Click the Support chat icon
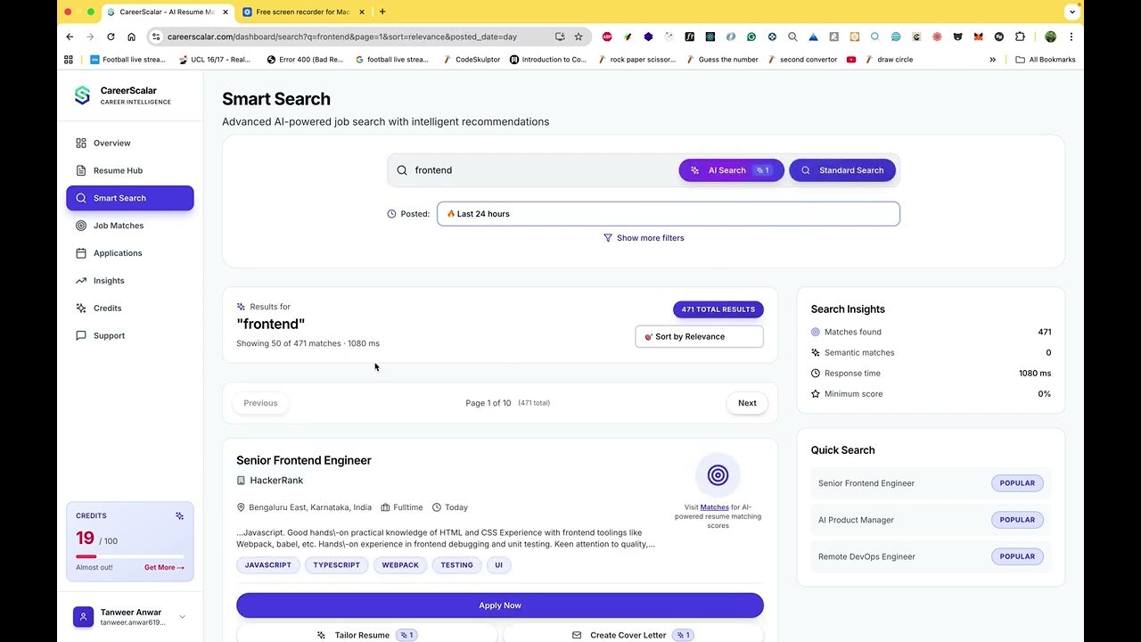Image resolution: width=1141 pixels, height=642 pixels. [x=81, y=335]
